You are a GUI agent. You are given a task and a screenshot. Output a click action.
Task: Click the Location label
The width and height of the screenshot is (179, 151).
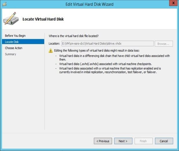[54, 44]
